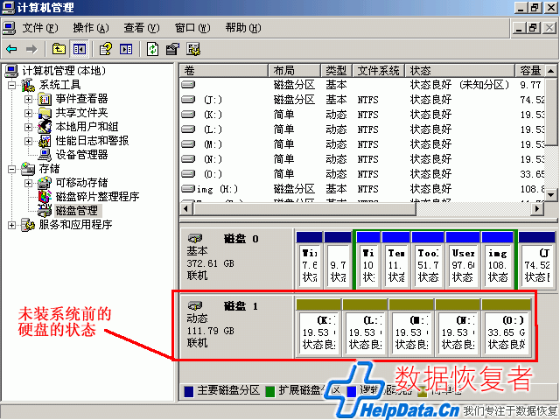The height and width of the screenshot is (420, 560).
Task: Open the 窗口(W) menu
Action: (192, 28)
